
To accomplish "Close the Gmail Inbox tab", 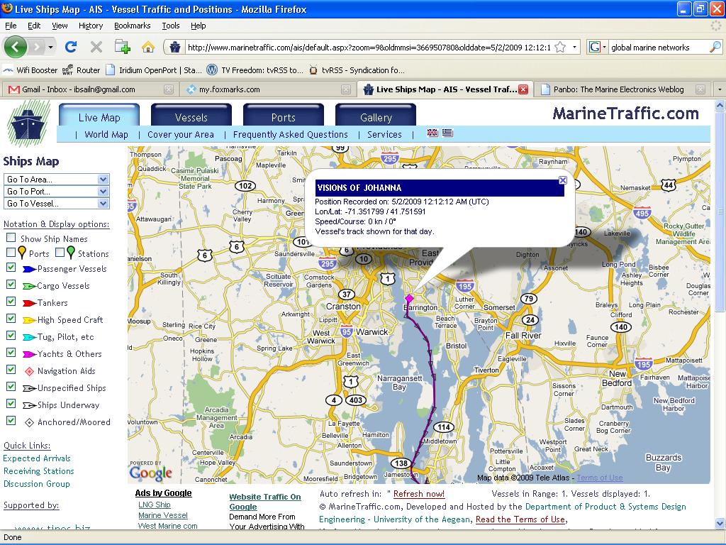I will tap(169, 89).
